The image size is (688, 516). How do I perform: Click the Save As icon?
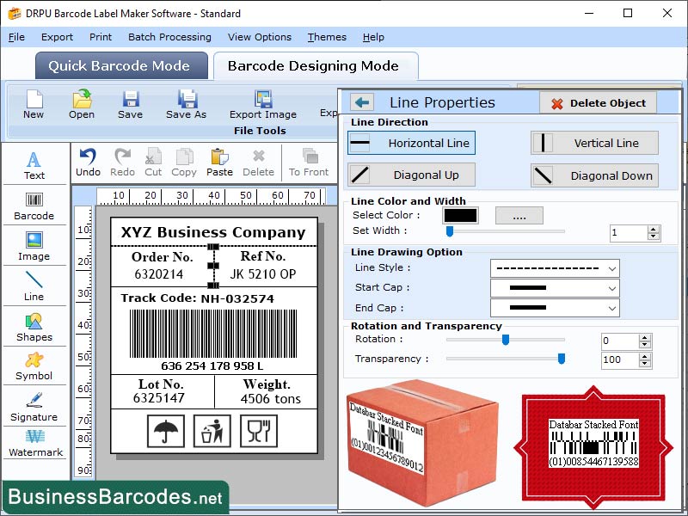coord(185,106)
